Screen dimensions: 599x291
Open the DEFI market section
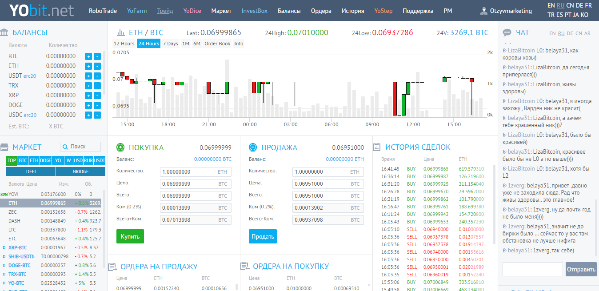point(31,171)
